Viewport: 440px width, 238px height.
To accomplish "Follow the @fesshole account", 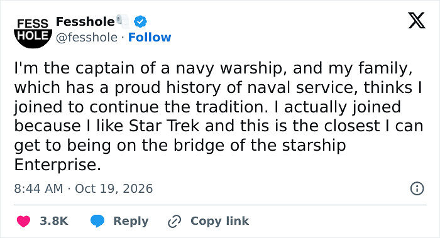I will (x=150, y=37).
